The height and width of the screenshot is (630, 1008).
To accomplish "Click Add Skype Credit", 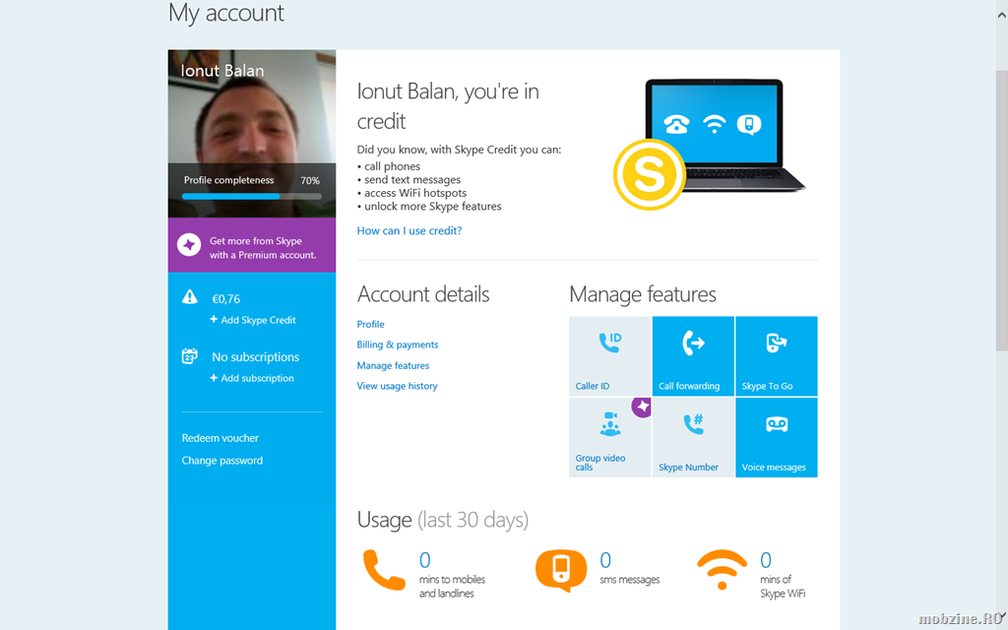I will click(253, 320).
